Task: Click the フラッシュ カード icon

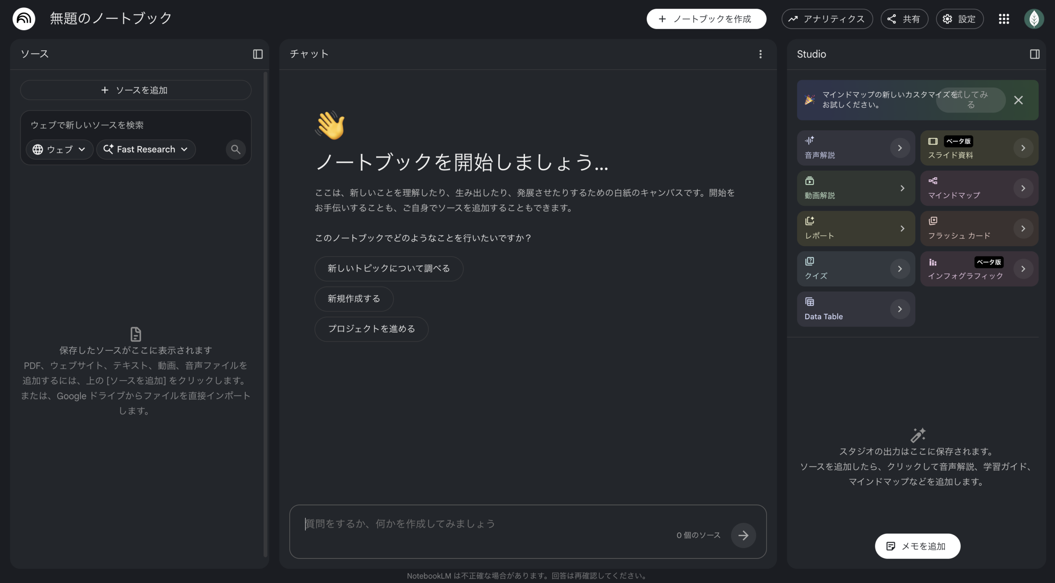Action: [x=933, y=221]
